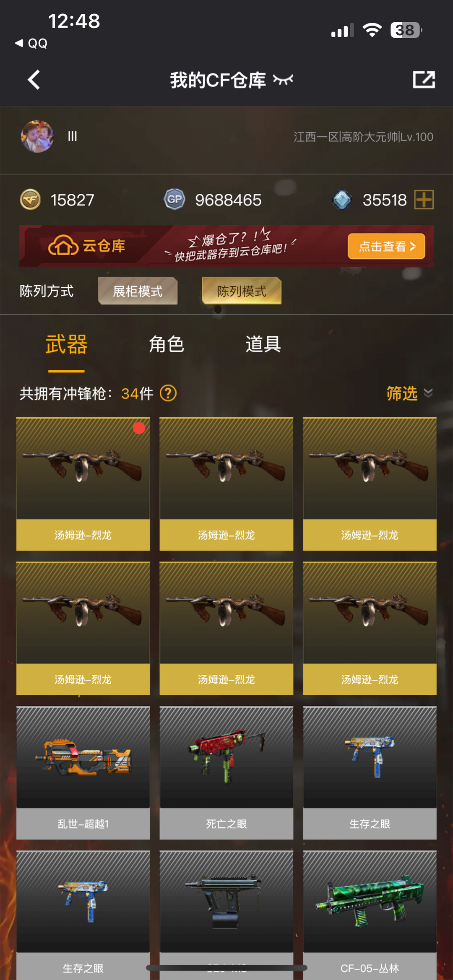The width and height of the screenshot is (453, 980).
Task: Expand the 筛选 filter dropdown
Action: 409,393
